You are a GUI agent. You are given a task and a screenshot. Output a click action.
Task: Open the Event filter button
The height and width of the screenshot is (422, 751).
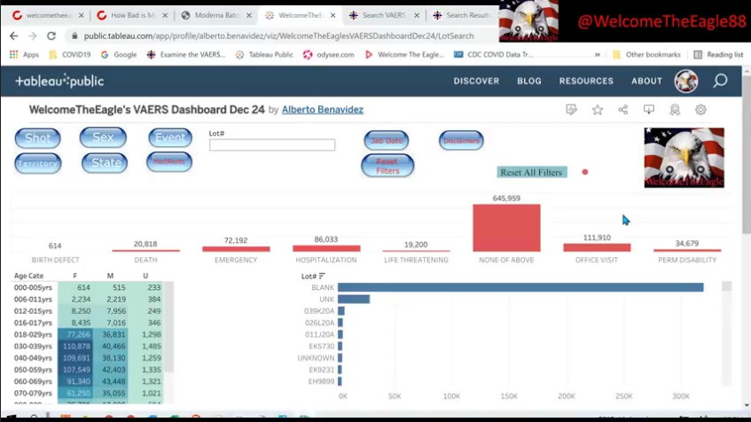coord(169,137)
